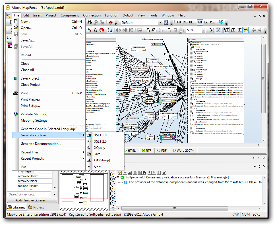275x225 pixels.
Task: Collapse the Softpedia.mfd validation message tree
Action: tap(118, 178)
